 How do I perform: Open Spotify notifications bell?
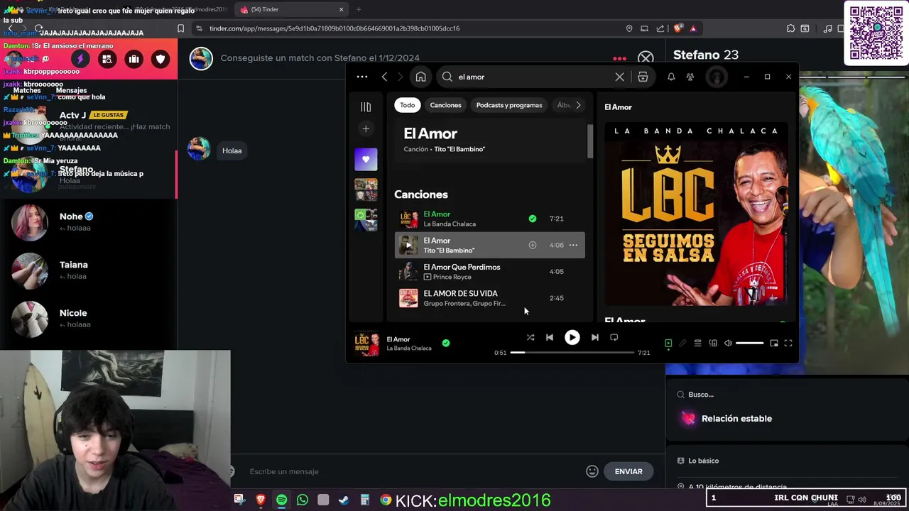coord(671,77)
